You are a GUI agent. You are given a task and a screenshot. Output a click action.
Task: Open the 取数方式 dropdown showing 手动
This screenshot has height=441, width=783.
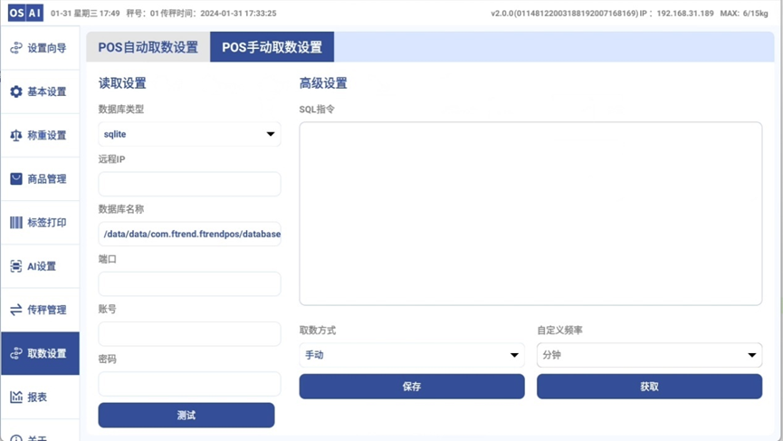[x=412, y=355]
